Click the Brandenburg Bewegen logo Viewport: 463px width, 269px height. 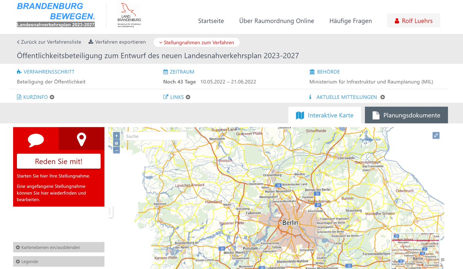(56, 15)
